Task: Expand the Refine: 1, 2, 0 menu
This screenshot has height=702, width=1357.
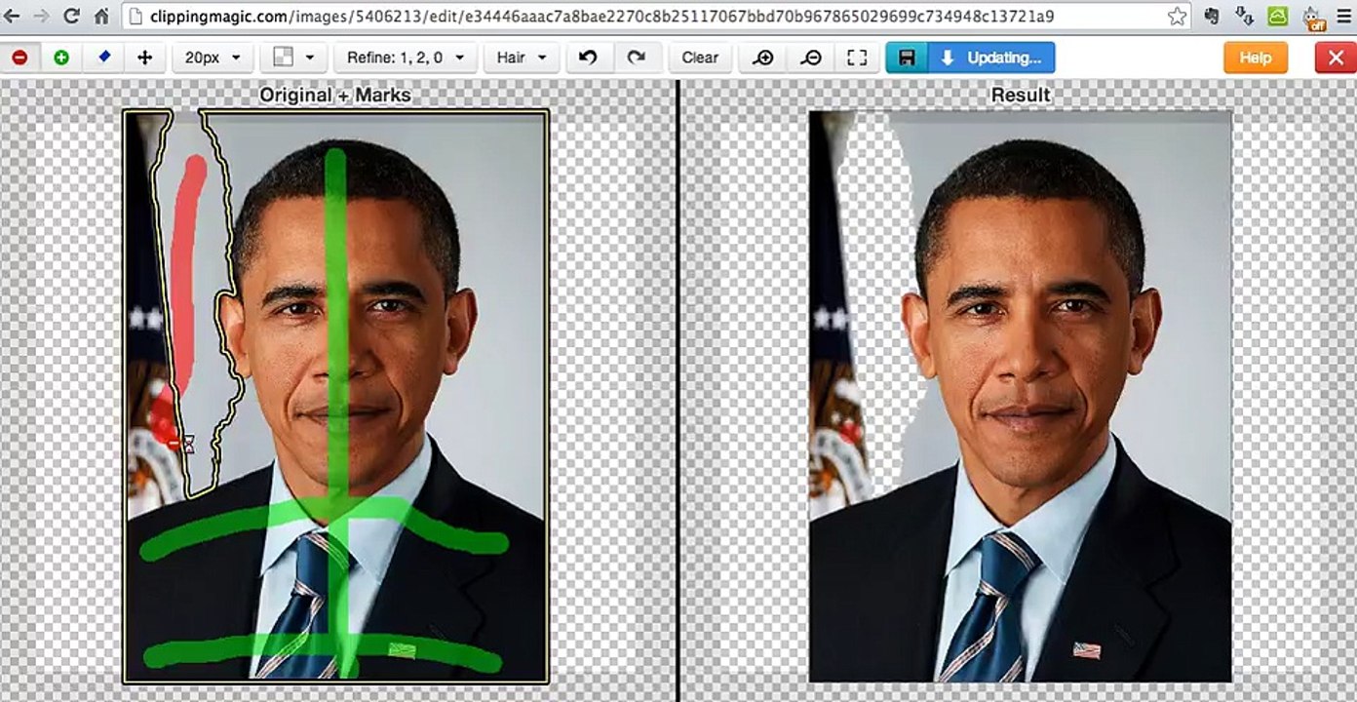Action: point(404,58)
